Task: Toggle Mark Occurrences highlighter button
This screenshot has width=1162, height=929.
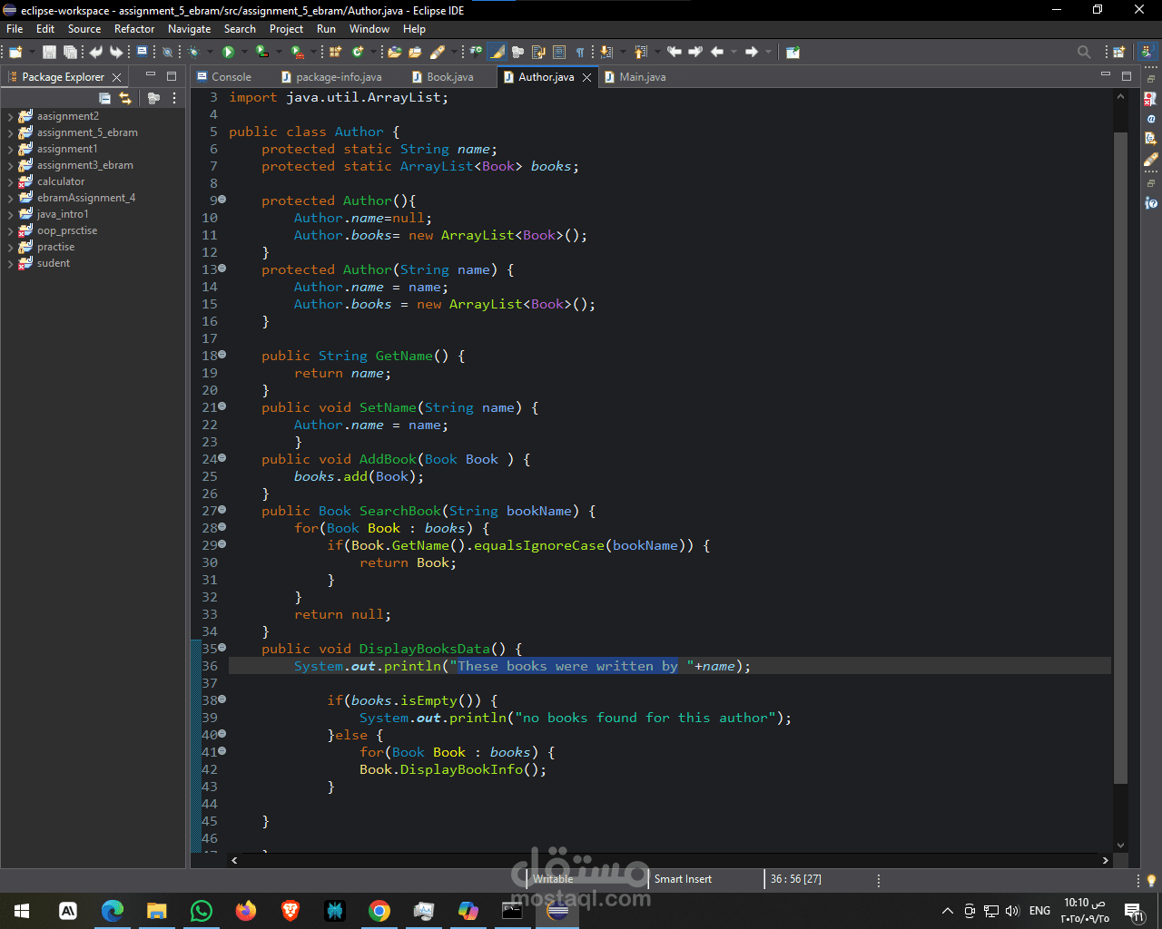Action: tap(497, 53)
